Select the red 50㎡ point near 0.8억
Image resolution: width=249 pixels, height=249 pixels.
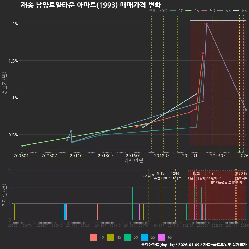(x=189, y=112)
